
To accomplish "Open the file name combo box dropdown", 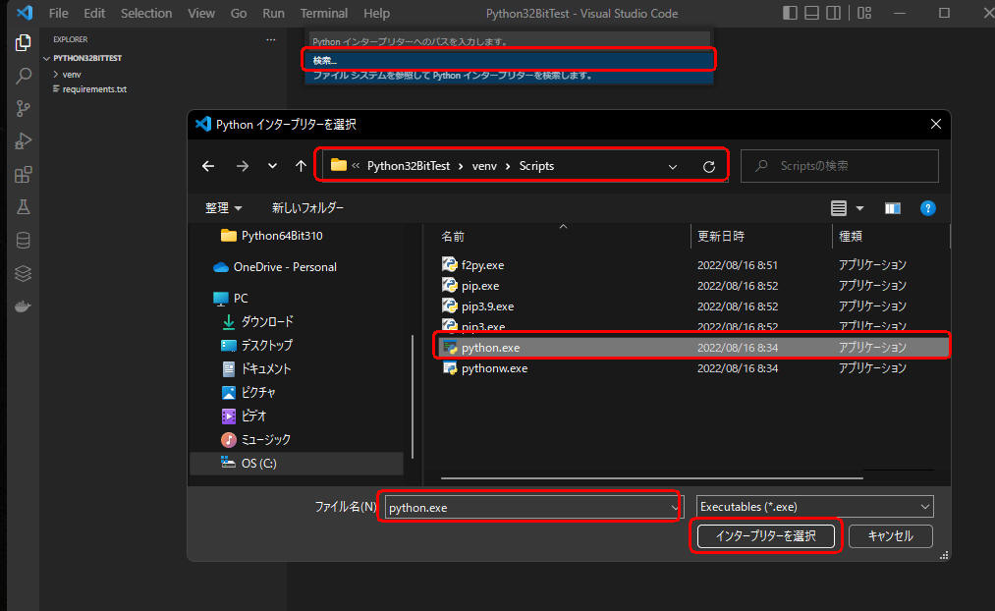I will 674,507.
